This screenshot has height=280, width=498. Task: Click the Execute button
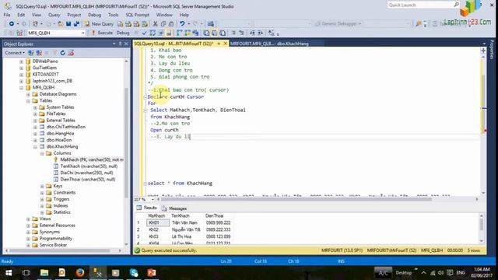(x=102, y=33)
